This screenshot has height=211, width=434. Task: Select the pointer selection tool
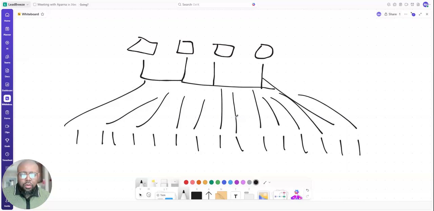(x=140, y=195)
